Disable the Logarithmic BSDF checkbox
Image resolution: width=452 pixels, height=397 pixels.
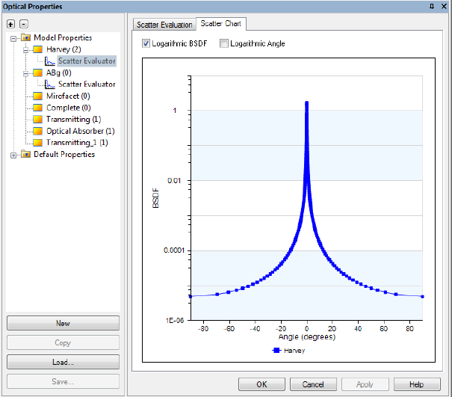146,43
